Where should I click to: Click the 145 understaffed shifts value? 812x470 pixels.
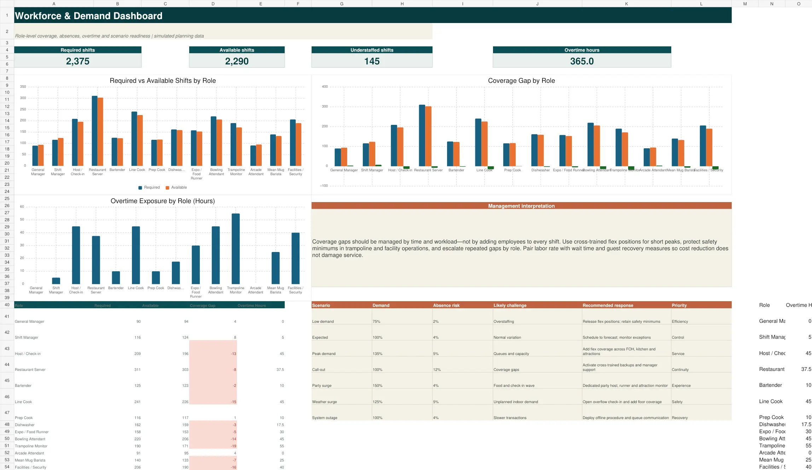(372, 61)
